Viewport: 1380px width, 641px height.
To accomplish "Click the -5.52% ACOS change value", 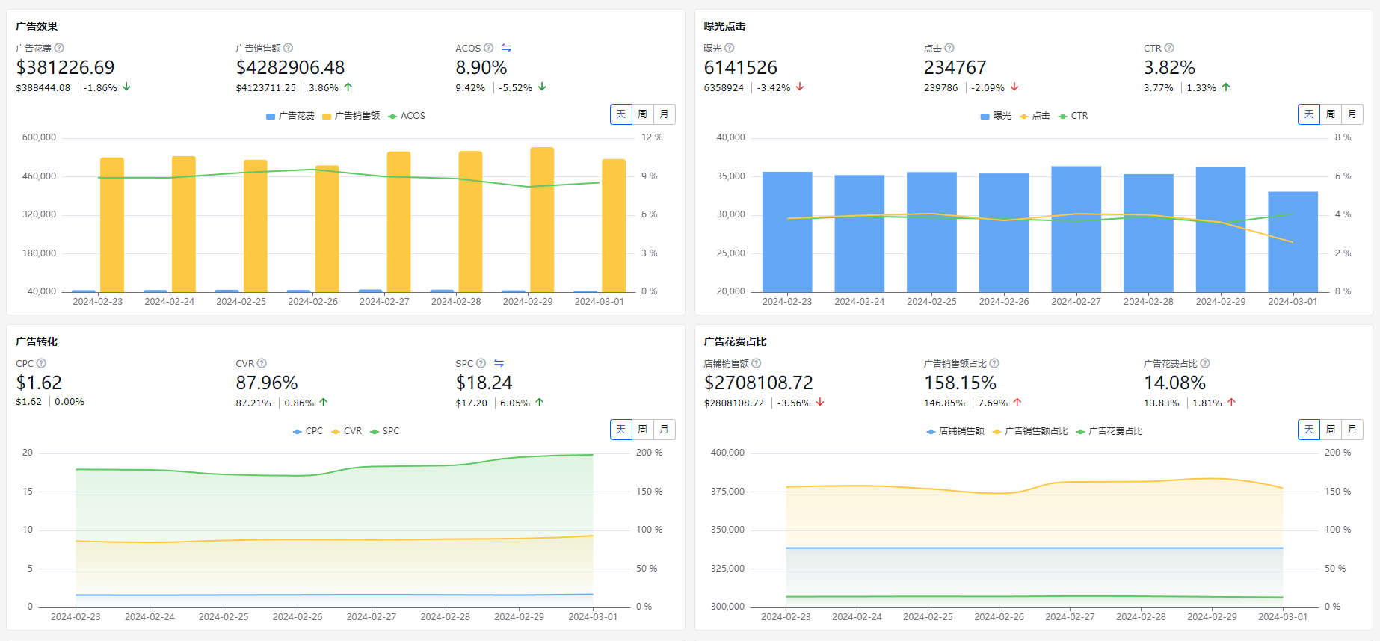I will pos(516,87).
